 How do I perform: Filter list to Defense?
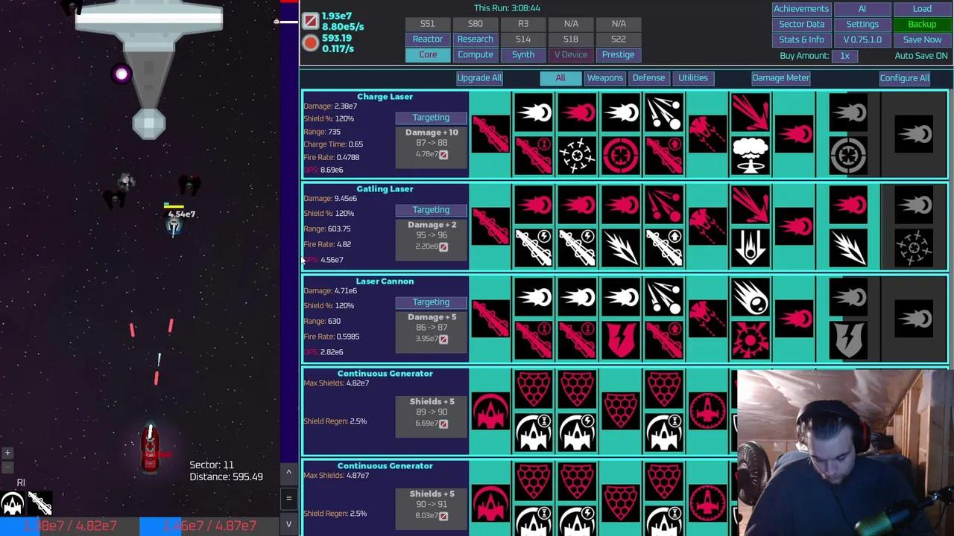(648, 77)
